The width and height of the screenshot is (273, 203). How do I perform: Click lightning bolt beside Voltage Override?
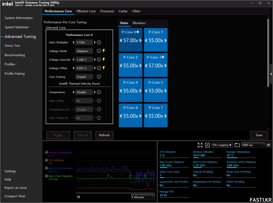coord(104,59)
